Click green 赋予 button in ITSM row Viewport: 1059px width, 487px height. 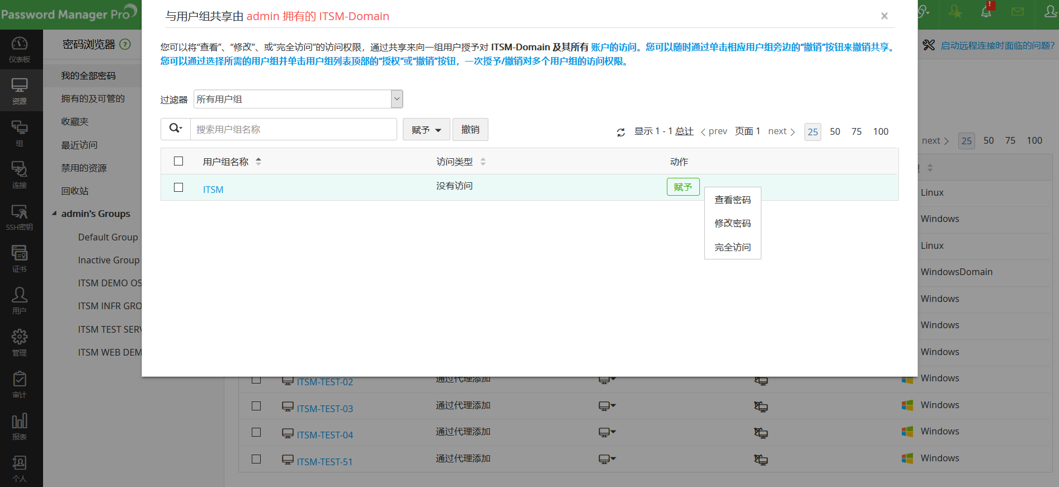[x=683, y=187]
